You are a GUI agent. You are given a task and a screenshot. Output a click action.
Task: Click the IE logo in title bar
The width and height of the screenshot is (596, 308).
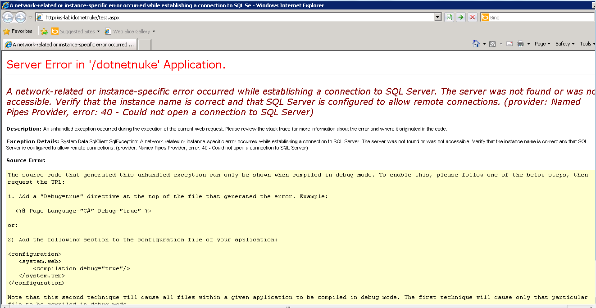tap(5, 5)
